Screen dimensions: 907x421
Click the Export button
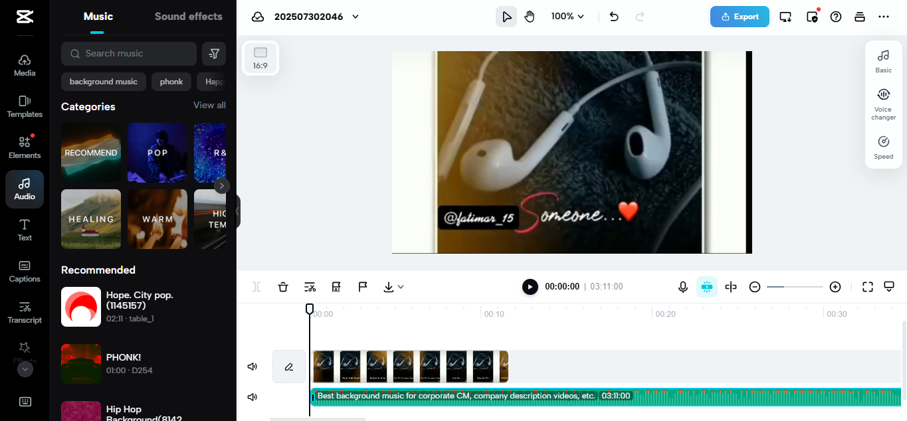click(x=740, y=17)
